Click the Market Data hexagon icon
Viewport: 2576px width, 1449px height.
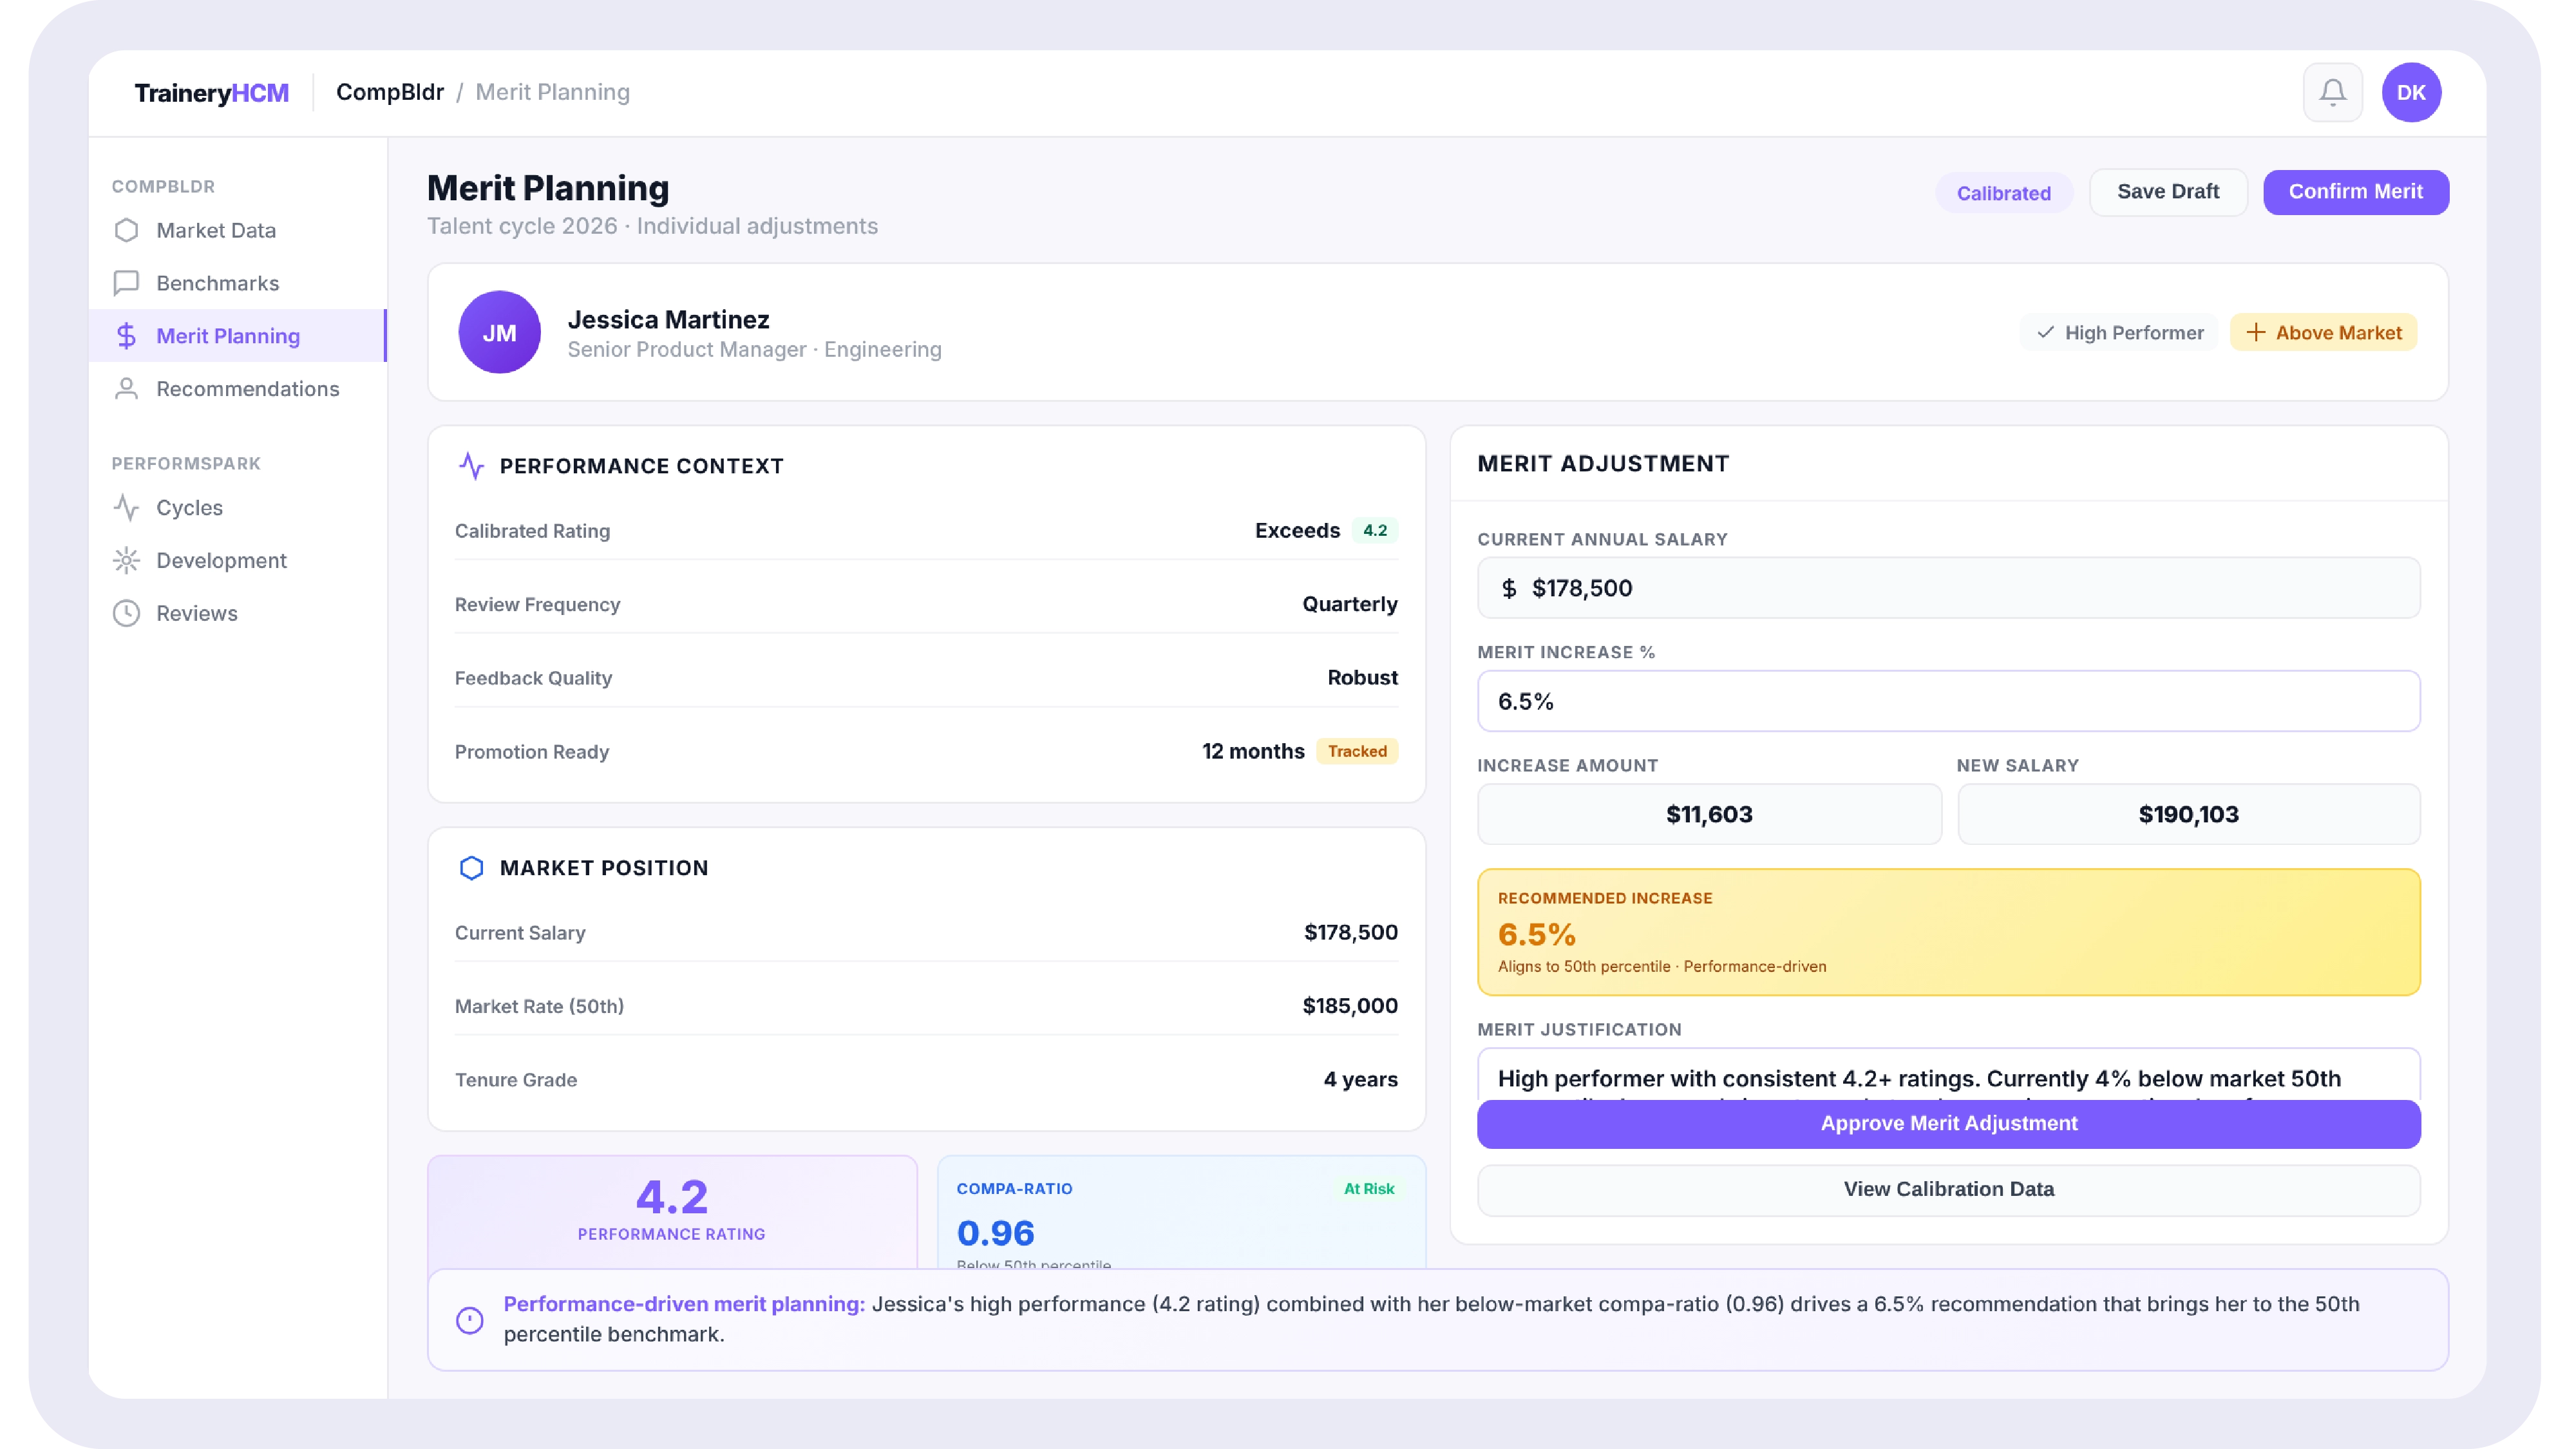pos(126,230)
